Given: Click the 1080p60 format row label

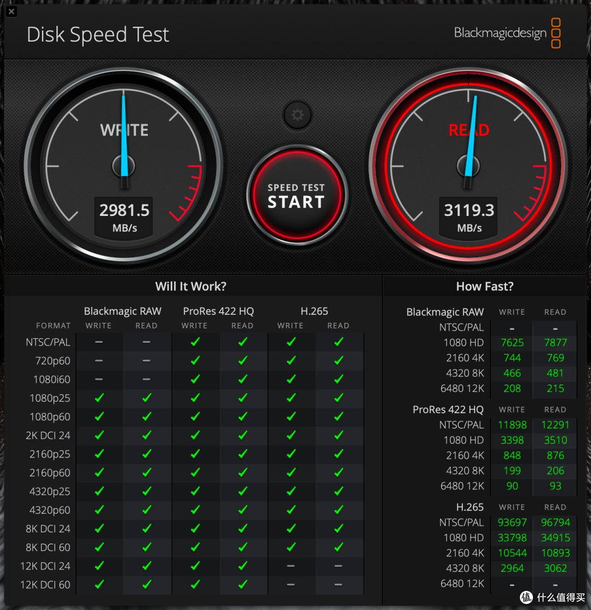Looking at the screenshot, I should pyautogui.click(x=50, y=417).
